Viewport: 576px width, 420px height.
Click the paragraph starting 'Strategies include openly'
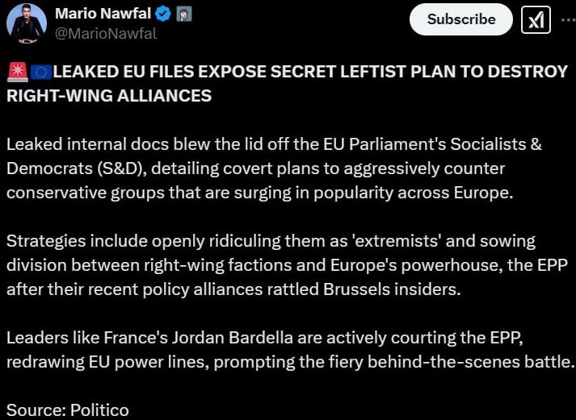point(271,241)
